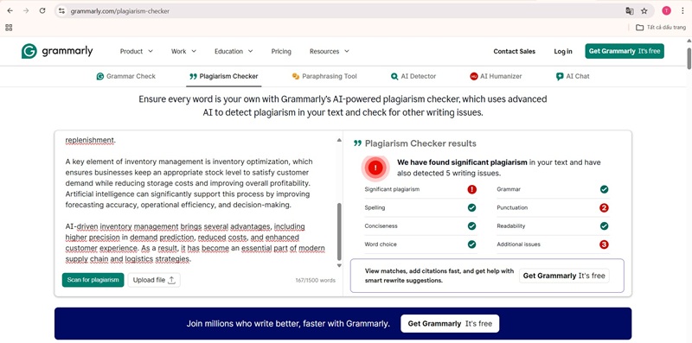This screenshot has width=692, height=343.
Task: Switch to the AI Detector tab
Action: tap(413, 76)
